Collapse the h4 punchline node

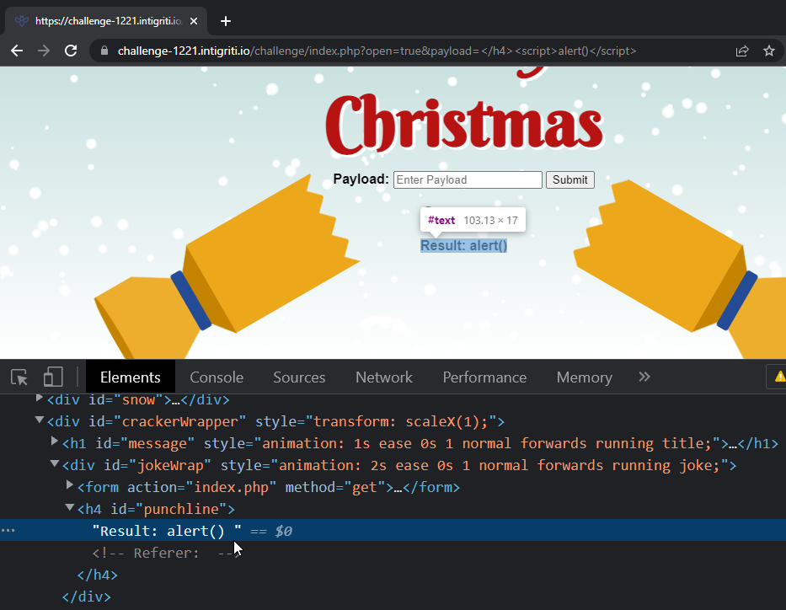(69, 508)
